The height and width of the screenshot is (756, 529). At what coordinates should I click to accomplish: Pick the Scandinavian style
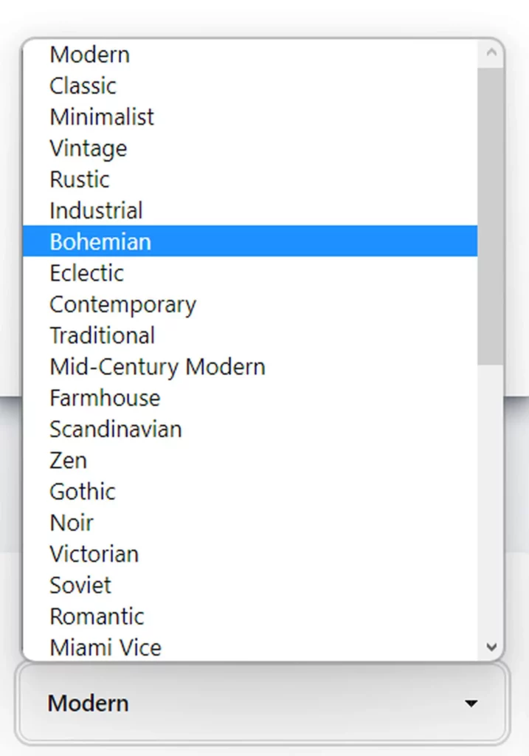tap(115, 429)
